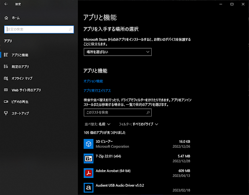Select the 3D ビューアー app name

tap(104, 141)
